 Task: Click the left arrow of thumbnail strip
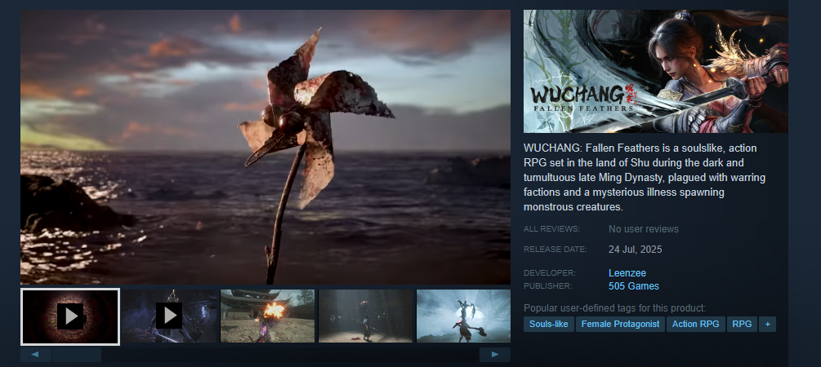(36, 355)
